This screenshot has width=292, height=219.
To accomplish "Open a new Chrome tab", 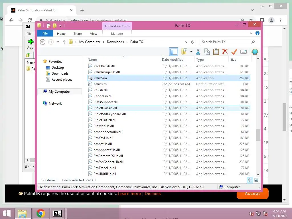I will point(82,10).
